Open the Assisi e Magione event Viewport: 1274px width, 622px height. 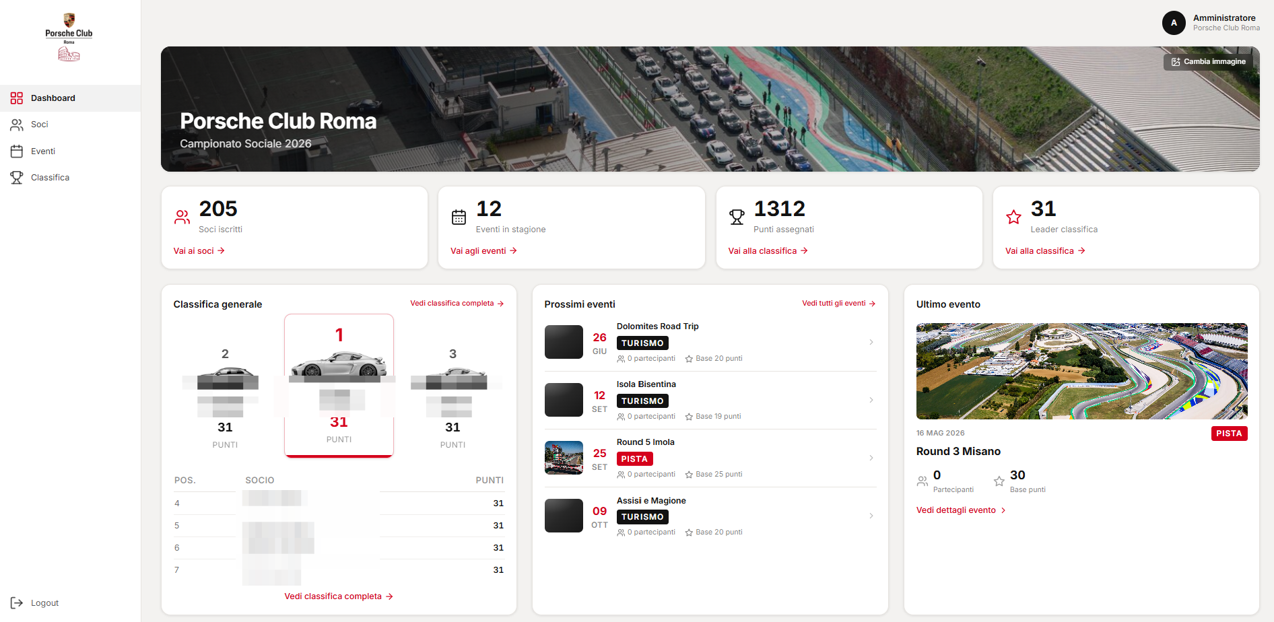pyautogui.click(x=710, y=516)
